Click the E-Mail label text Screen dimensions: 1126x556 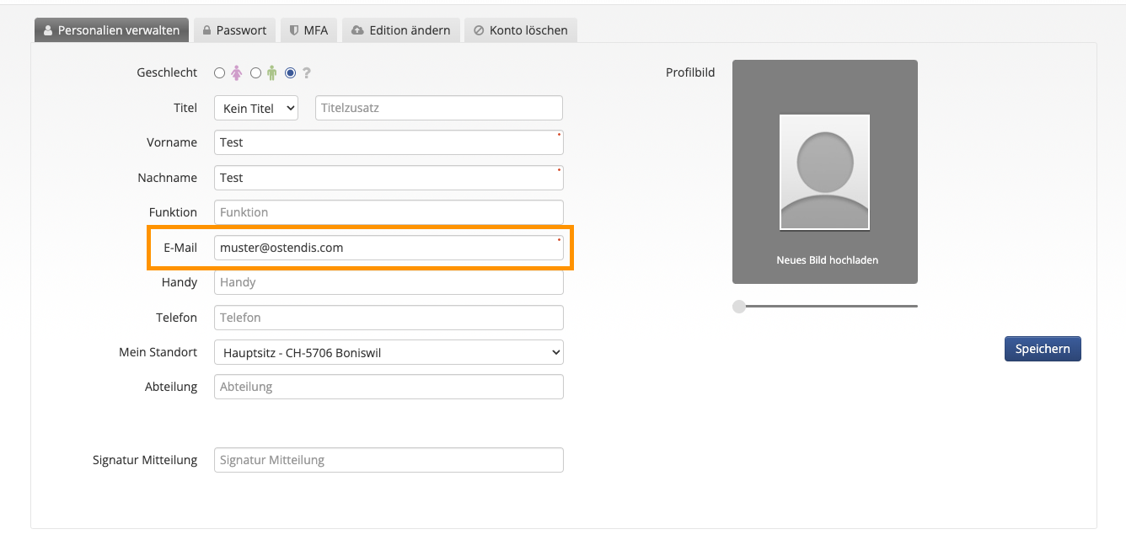tap(180, 248)
